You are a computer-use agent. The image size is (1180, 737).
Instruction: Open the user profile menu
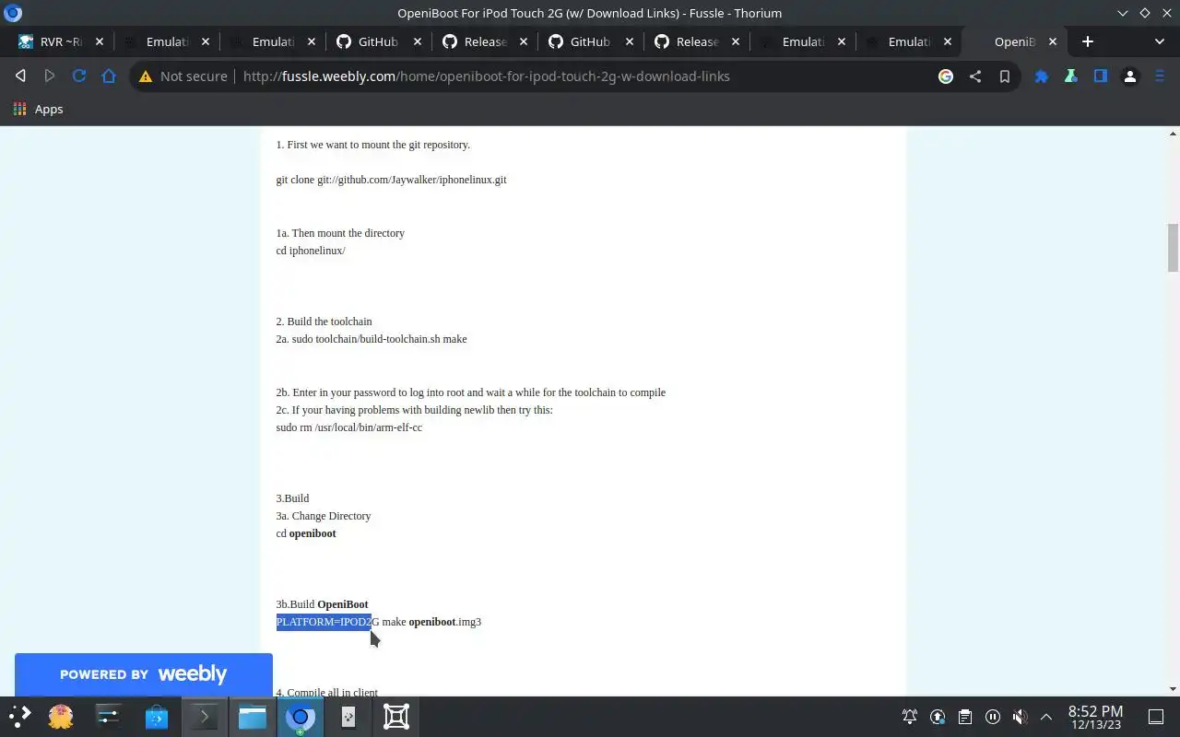point(1130,76)
